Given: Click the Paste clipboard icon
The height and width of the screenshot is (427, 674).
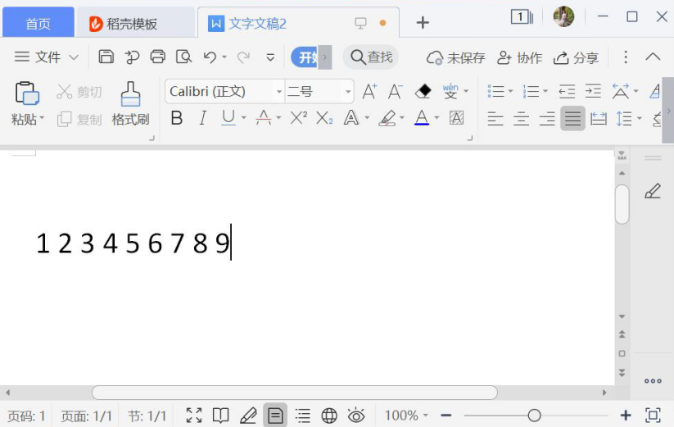Looking at the screenshot, I should pos(27,93).
